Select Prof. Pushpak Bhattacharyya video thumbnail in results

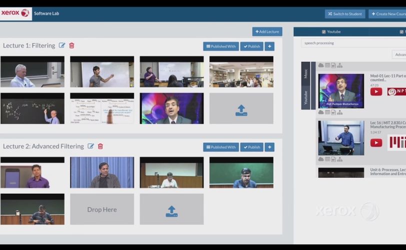tap(341, 91)
